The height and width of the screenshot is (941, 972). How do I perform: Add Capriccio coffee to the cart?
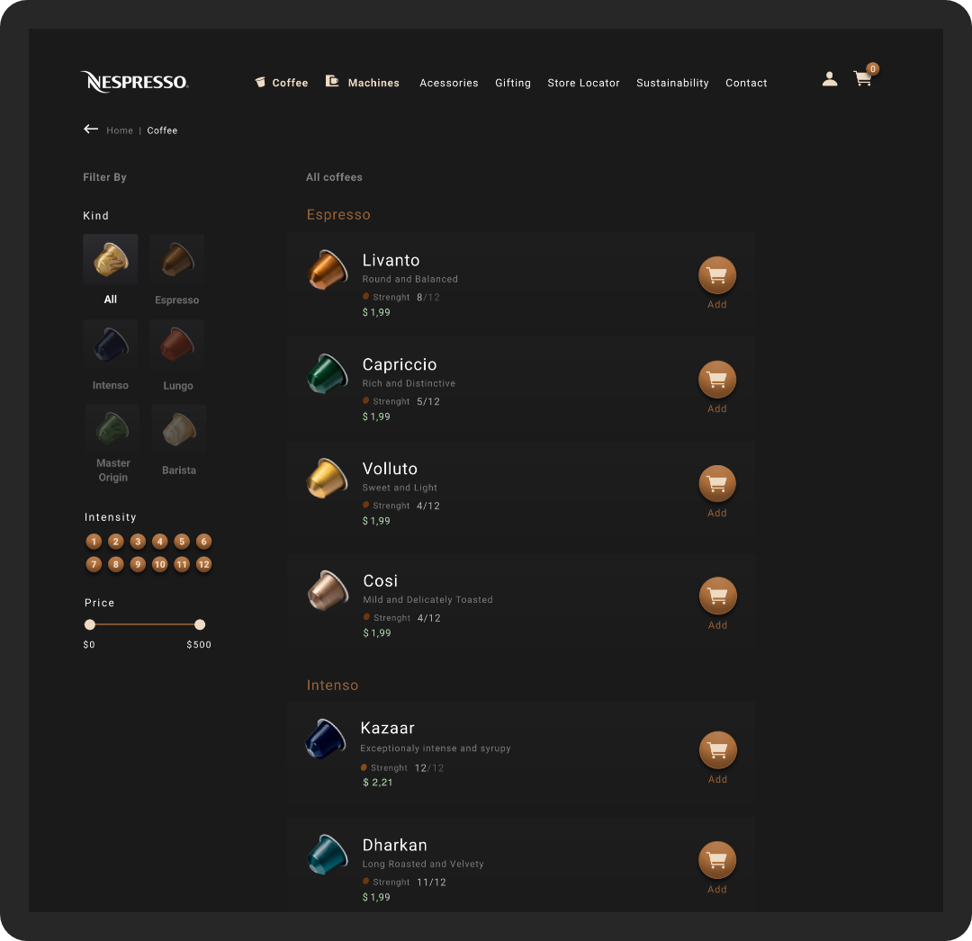coord(716,379)
